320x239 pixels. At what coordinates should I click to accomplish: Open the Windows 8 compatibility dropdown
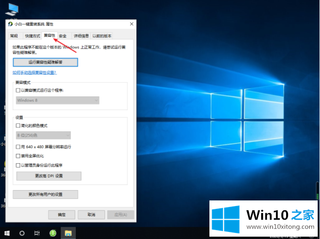point(57,100)
